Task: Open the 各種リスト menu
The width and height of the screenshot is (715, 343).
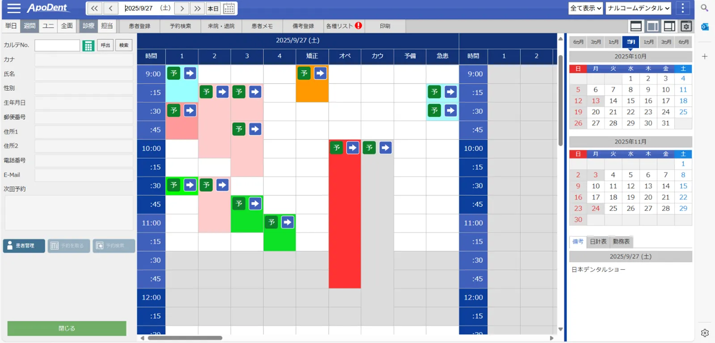Action: tap(343, 26)
